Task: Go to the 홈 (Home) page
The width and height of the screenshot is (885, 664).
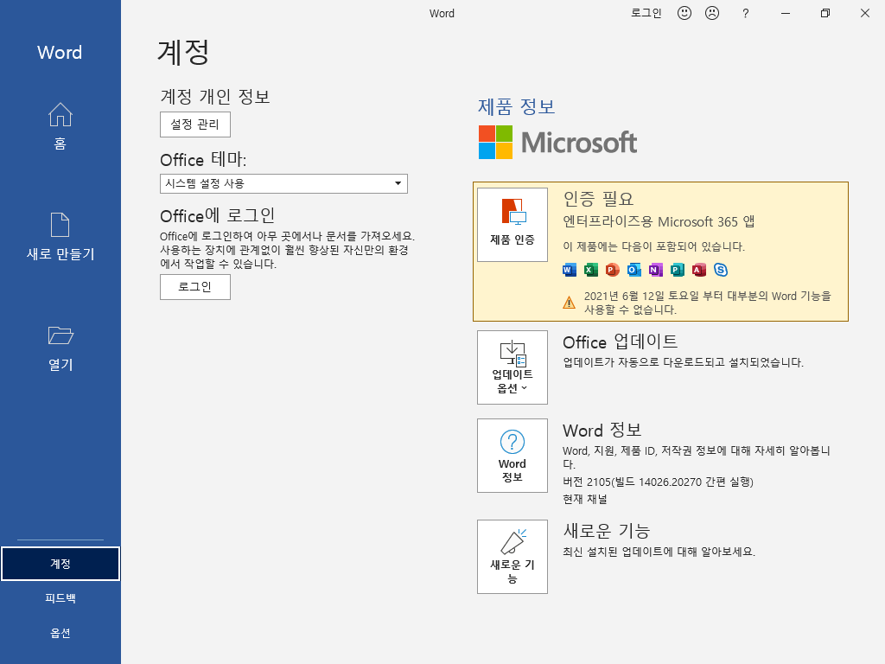Action: click(x=60, y=126)
